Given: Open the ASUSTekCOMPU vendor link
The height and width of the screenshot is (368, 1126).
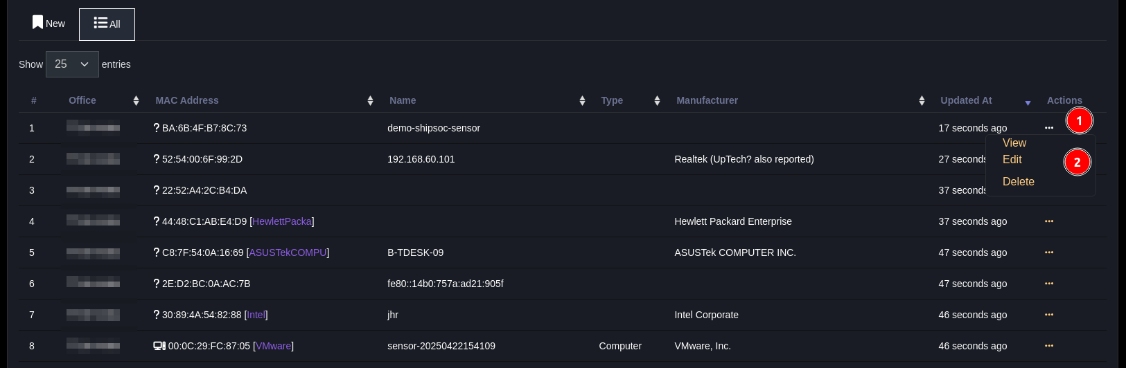Looking at the screenshot, I should coord(288,252).
